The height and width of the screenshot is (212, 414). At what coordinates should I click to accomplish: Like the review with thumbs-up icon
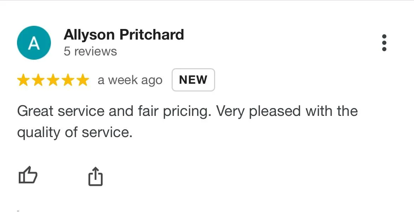(x=28, y=175)
